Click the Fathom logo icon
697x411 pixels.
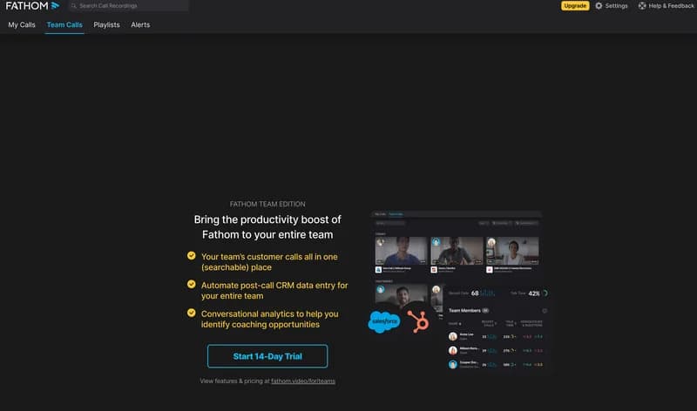55,6
